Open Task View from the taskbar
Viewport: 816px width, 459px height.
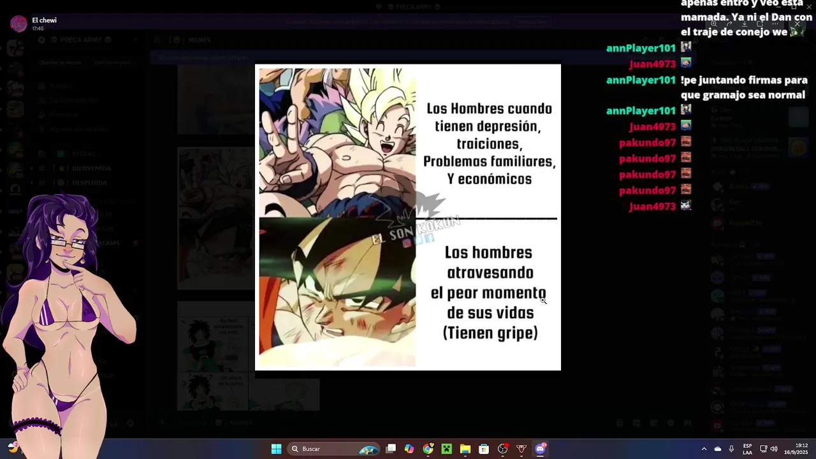tap(391, 449)
